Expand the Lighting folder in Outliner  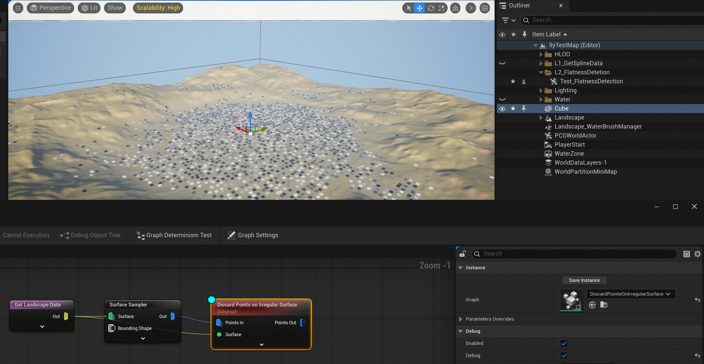click(x=541, y=90)
